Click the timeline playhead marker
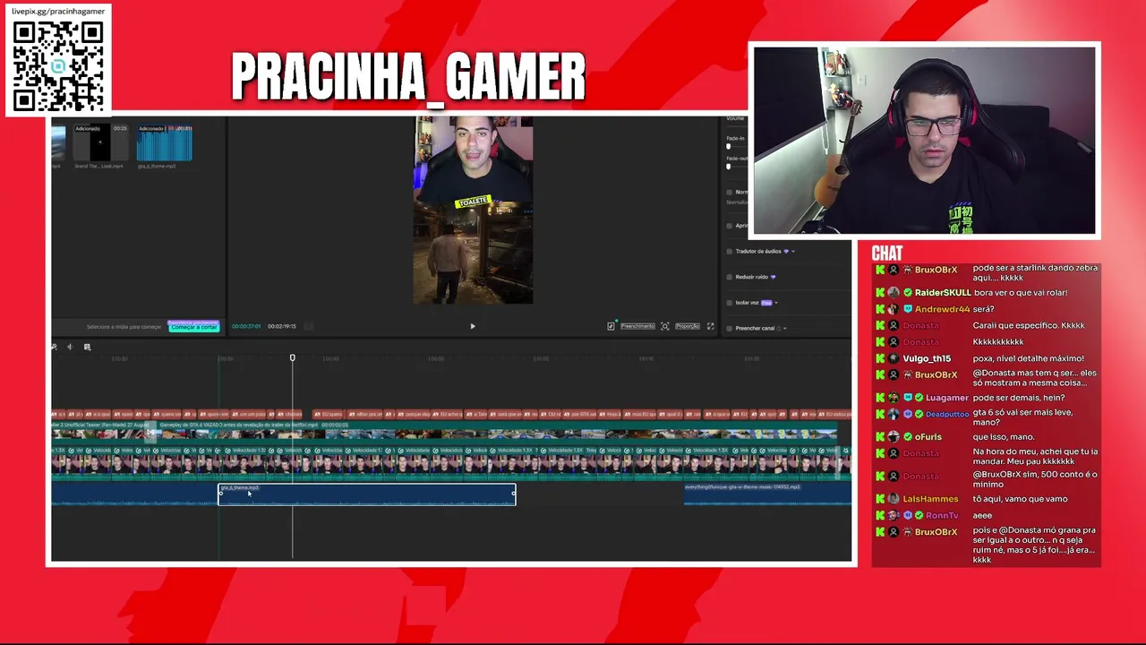Viewport: 1146px width, 645px height. tap(292, 358)
